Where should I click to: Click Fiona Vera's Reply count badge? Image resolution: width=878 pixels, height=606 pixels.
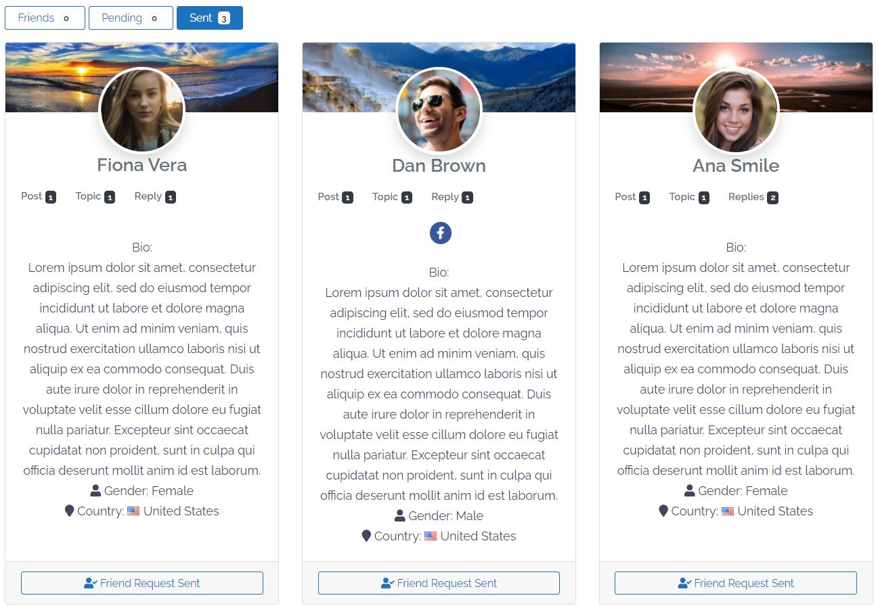pos(171,197)
